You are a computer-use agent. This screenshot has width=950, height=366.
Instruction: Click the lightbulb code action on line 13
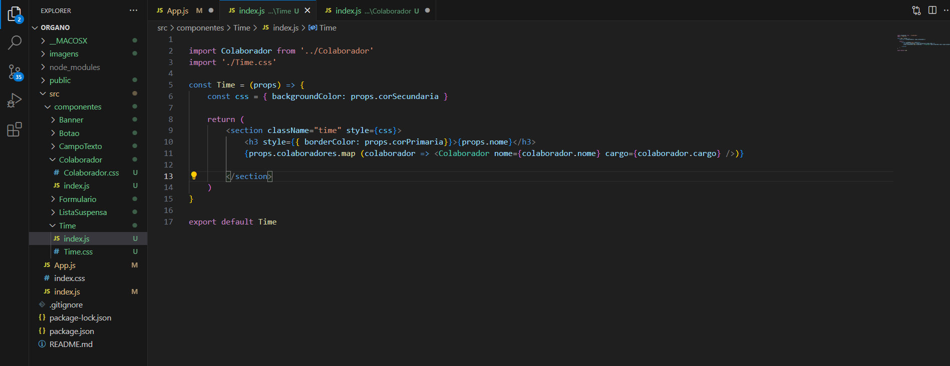tap(194, 175)
